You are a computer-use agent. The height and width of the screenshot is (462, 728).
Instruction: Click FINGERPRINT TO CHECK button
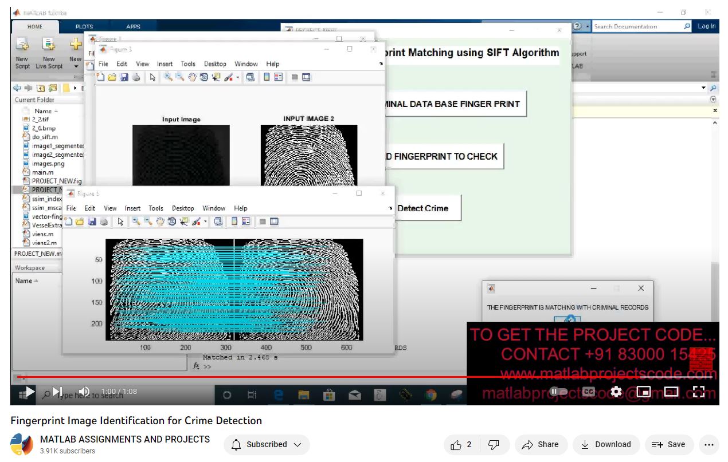444,156
